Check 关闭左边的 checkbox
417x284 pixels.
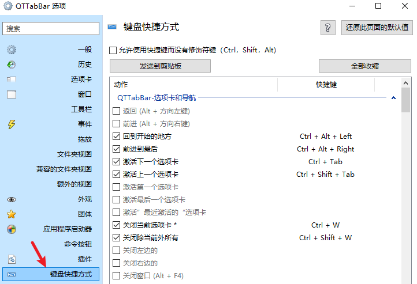pyautogui.click(x=116, y=251)
